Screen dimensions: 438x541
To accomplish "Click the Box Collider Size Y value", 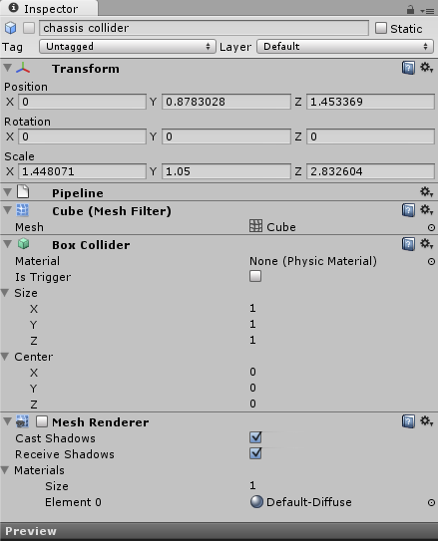I will [x=252, y=324].
